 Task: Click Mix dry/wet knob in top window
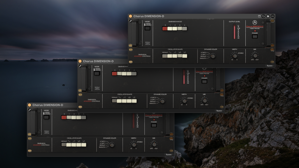coord(255,55)
